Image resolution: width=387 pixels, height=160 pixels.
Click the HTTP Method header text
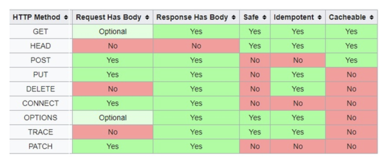click(x=37, y=18)
